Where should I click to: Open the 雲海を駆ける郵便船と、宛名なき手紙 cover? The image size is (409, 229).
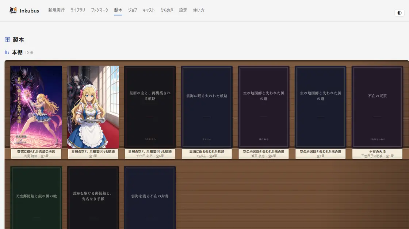point(93,198)
